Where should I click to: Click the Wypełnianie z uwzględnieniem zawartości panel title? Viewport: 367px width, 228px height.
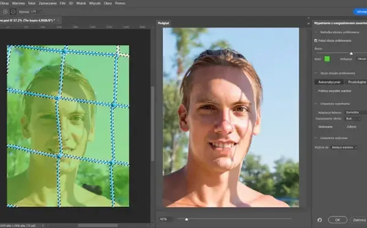coord(340,23)
